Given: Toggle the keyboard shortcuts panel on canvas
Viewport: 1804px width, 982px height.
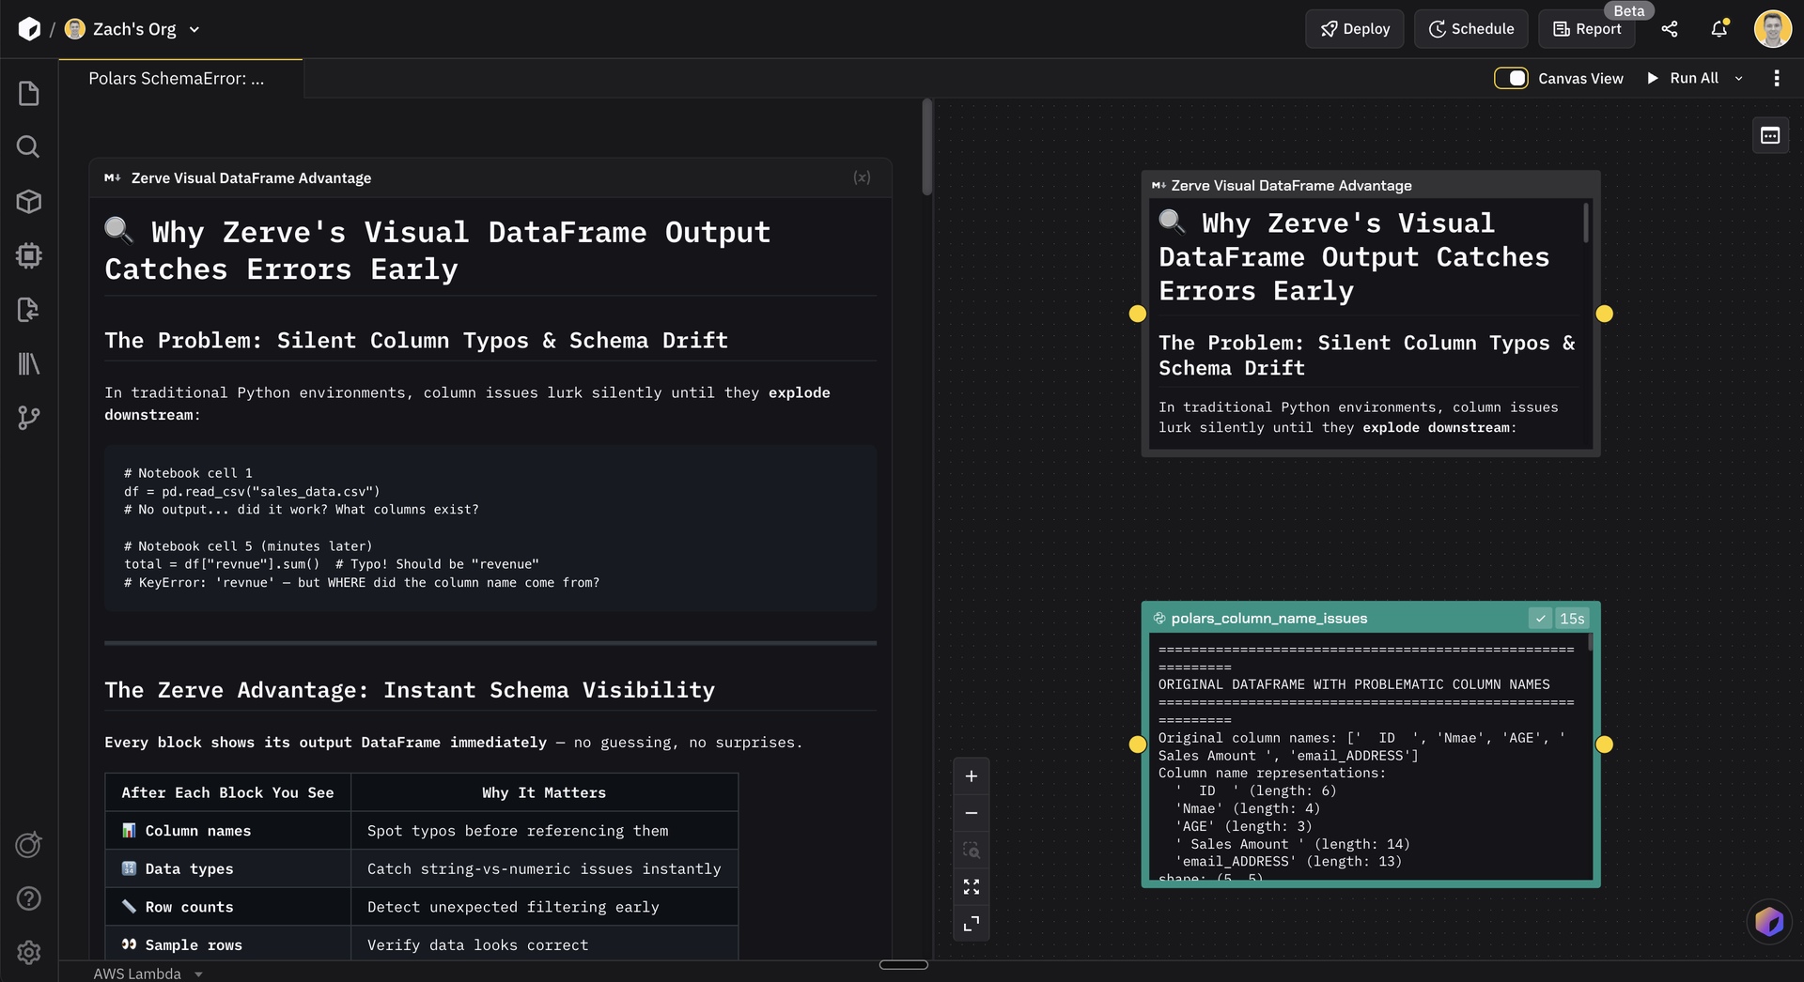Looking at the screenshot, I should pos(1770,135).
